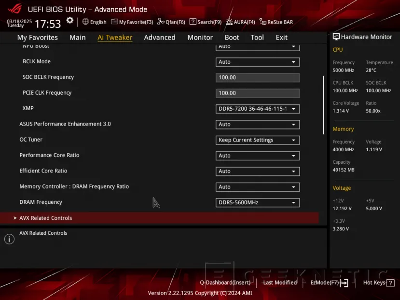Image resolution: width=400 pixels, height=300 pixels.
Task: Click memory frequency value 4000 MHz
Action: [x=343, y=150]
